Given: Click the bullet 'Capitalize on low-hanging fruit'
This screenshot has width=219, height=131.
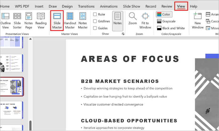Looking at the screenshot, I should (x=125, y=96).
